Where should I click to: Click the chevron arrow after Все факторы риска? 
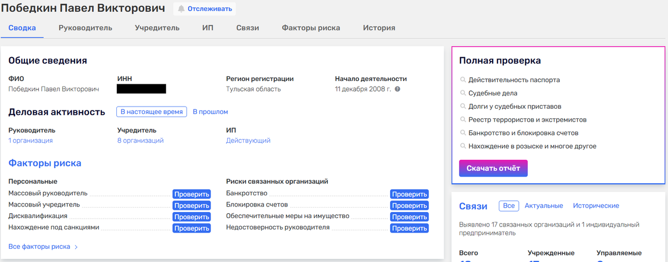[76, 247]
